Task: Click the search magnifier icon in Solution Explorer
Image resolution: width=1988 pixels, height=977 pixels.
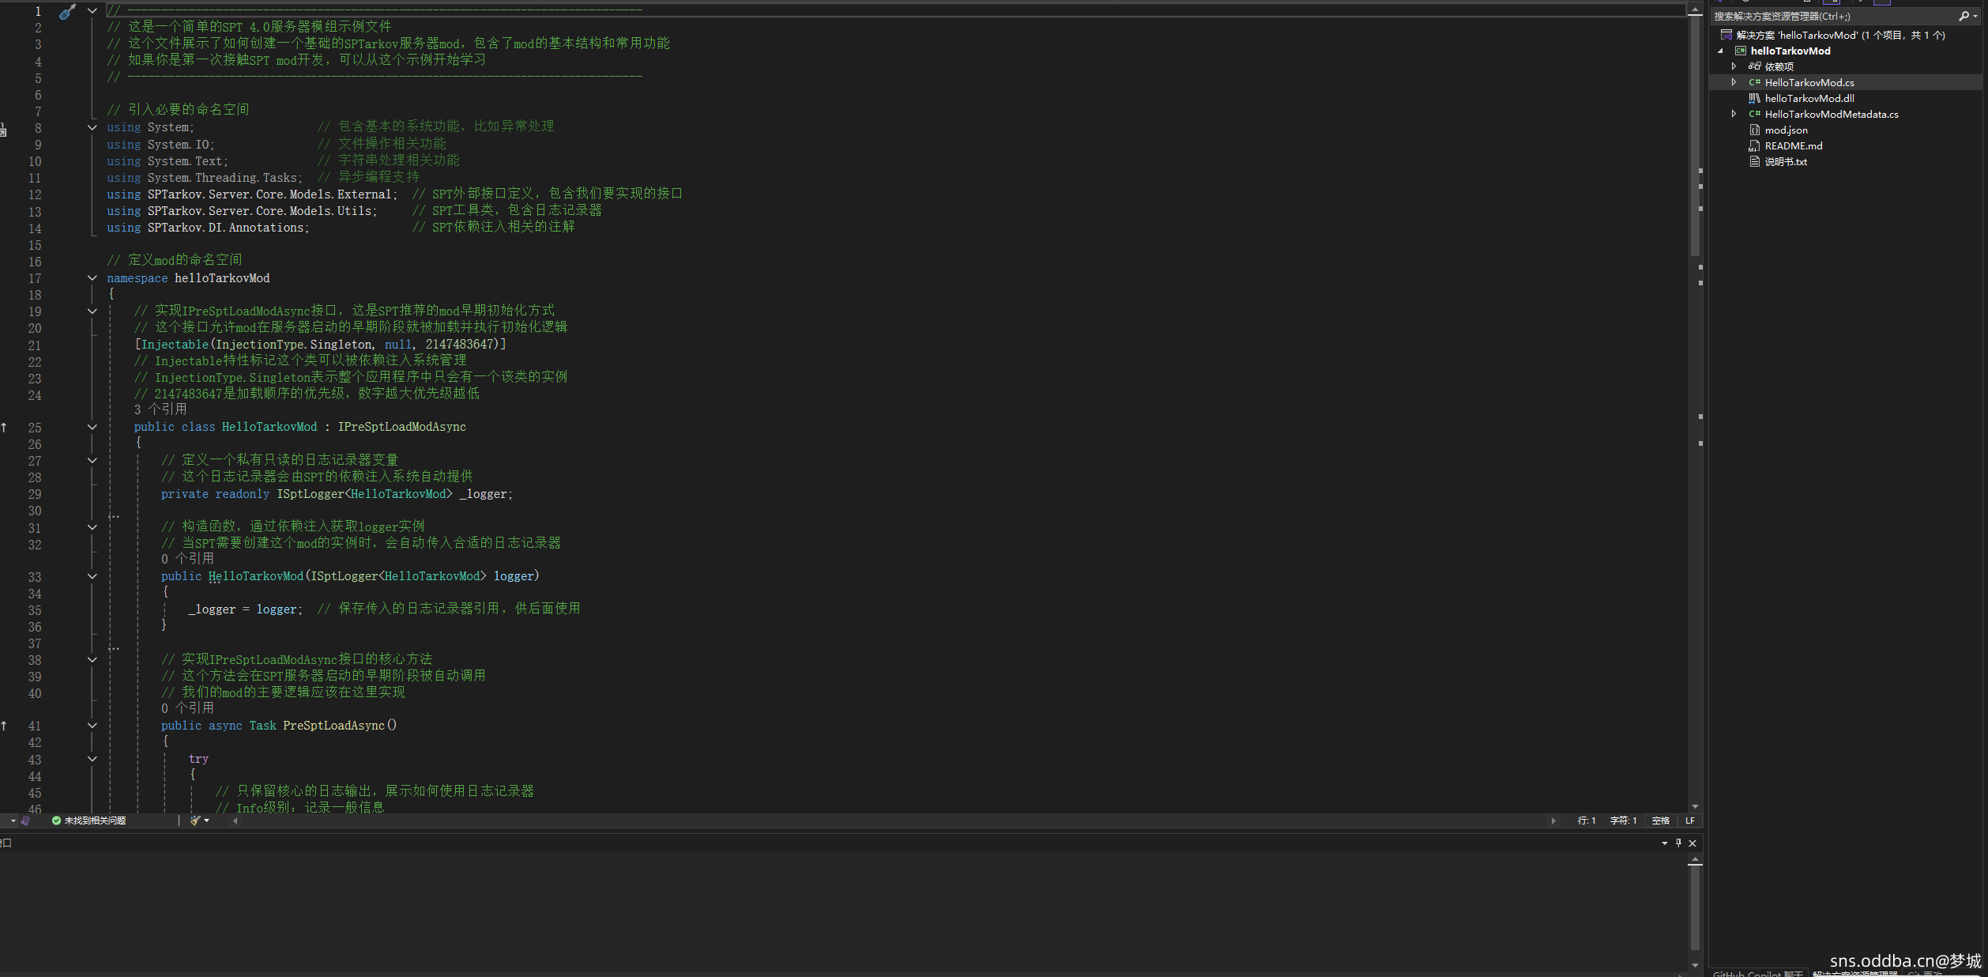Action: coord(1964,16)
